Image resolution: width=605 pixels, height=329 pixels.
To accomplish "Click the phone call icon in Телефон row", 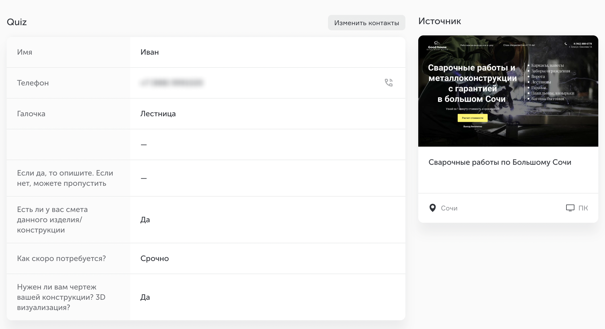I will click(389, 83).
